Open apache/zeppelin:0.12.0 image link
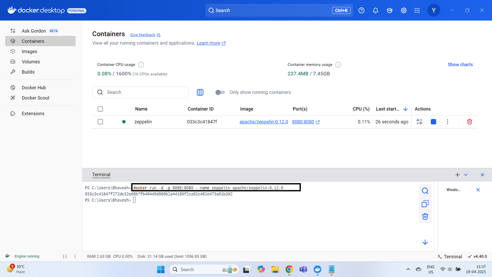 [x=264, y=122]
